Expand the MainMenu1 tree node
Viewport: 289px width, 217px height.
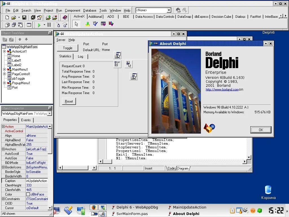click(5, 70)
